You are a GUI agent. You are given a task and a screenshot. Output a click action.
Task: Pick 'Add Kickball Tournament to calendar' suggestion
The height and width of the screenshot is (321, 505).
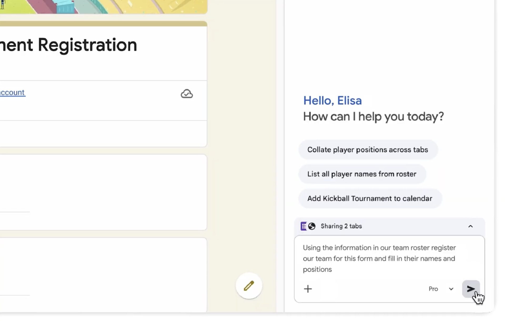coord(370,198)
